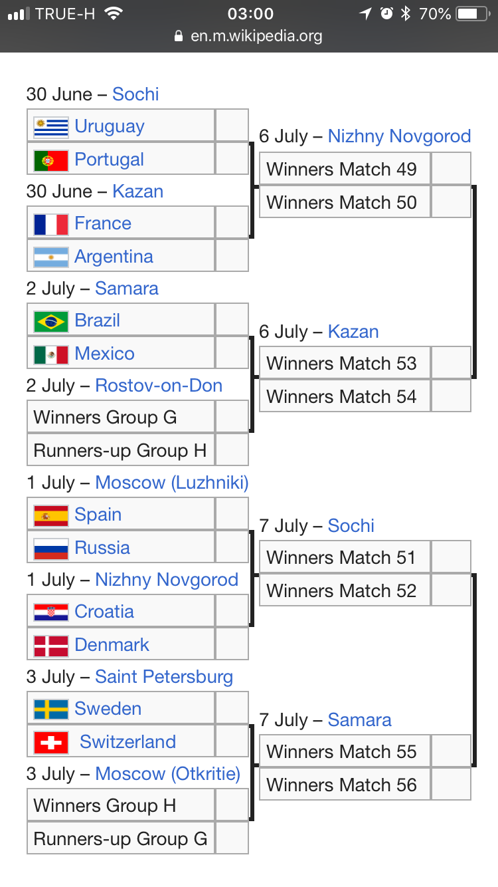Click the Argentina flag icon
Image resolution: width=498 pixels, height=887 pixels.
coord(51,257)
